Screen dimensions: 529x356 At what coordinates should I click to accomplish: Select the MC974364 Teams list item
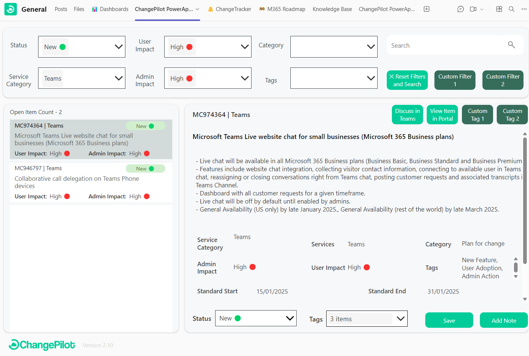(x=91, y=139)
